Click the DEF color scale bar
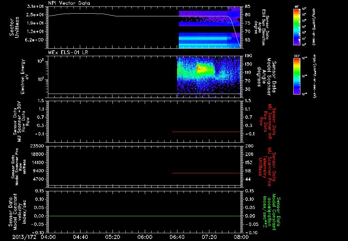Screen dimensions: 348x241 (x=297, y=76)
